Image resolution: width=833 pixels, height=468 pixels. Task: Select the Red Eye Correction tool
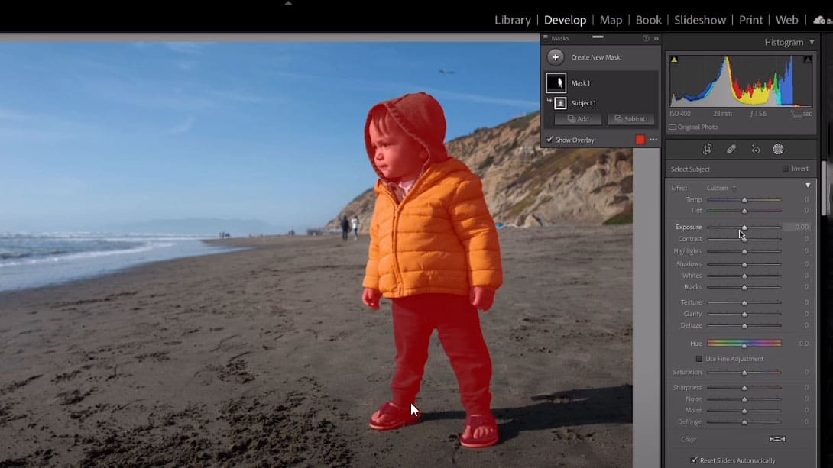(755, 149)
